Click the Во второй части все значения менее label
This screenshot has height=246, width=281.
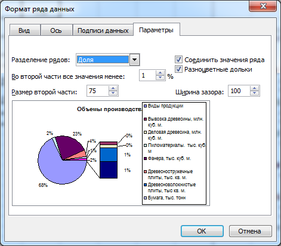(68, 76)
